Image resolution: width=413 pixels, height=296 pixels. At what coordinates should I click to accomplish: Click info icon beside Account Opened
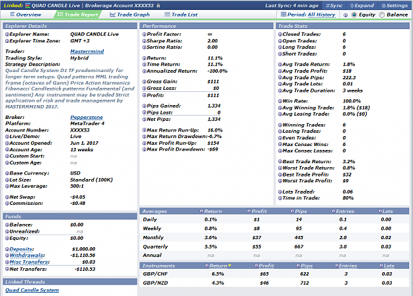point(7,143)
